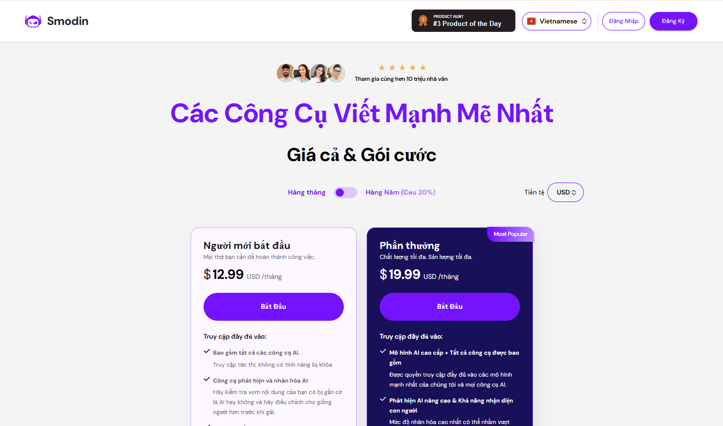
Task: Toggle the monthly/yearly billing switch
Action: [x=346, y=193]
